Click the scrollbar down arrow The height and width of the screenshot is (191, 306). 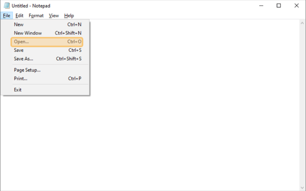302,188
